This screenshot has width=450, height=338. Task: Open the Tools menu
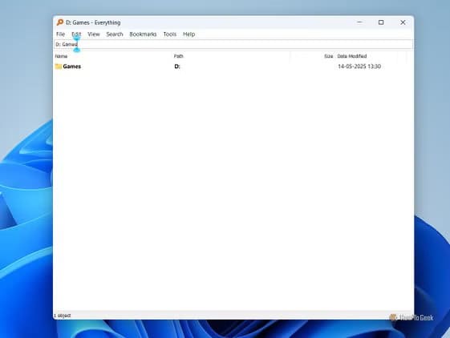coord(170,34)
